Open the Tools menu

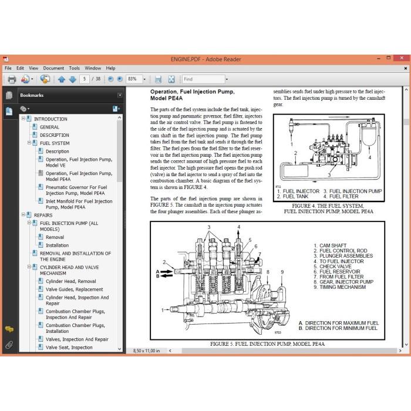coord(75,68)
